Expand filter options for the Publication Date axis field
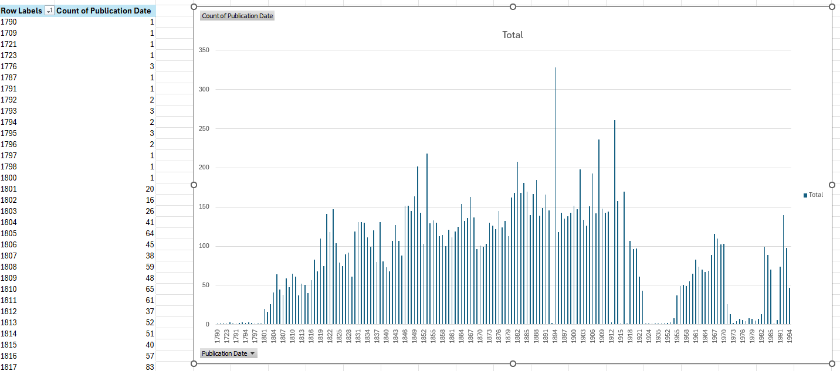This screenshot has height=371, width=840. [x=252, y=353]
